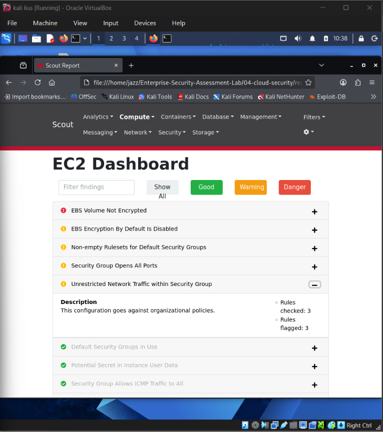Image resolution: width=383 pixels, height=432 pixels.
Task: Switch to the running terminal taskbar window
Action: tap(167, 38)
